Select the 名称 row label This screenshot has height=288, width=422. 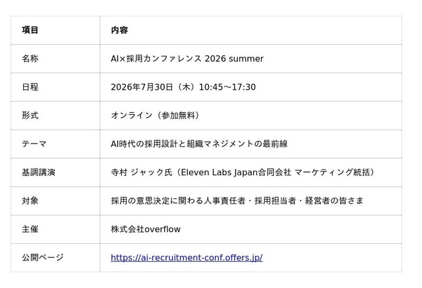pos(30,59)
